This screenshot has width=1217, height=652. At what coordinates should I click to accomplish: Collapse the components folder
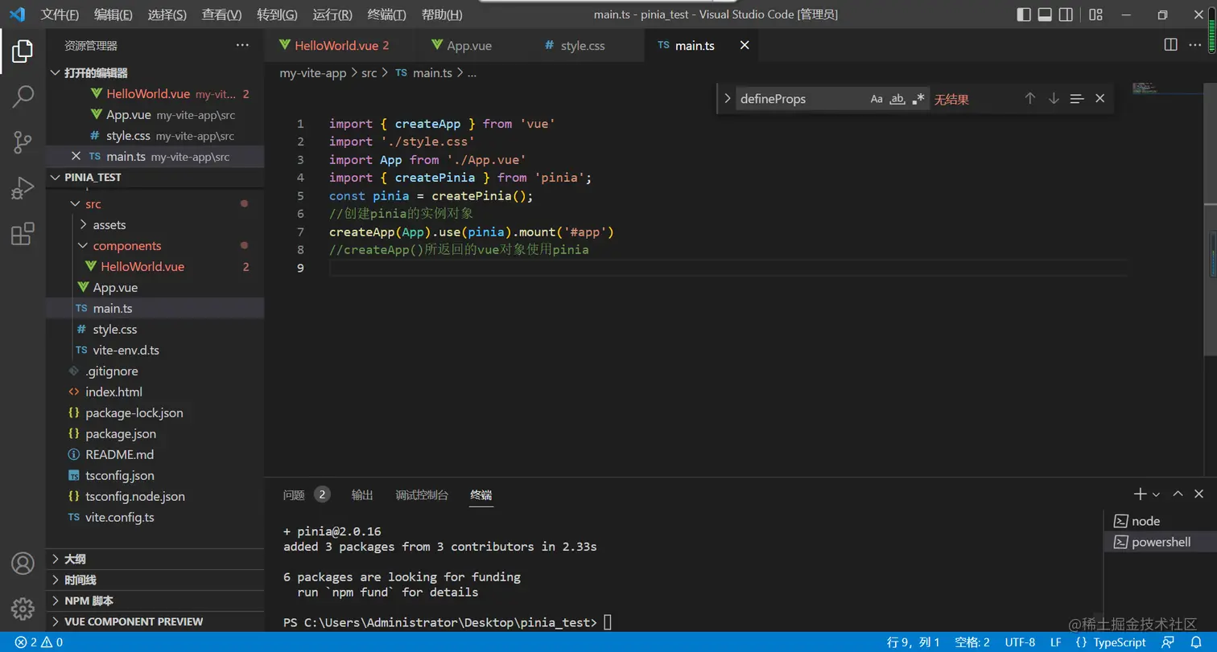(155, 246)
